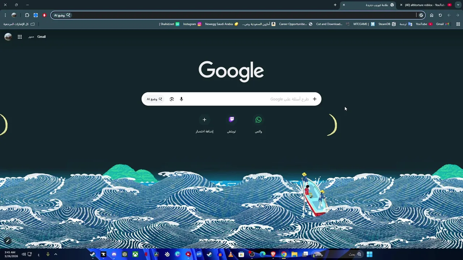
Task: Open volume control in system tray
Action: coord(24,254)
